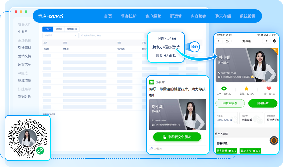Open the 筛选部门 department dropdown
283x167 pixels.
60,35
